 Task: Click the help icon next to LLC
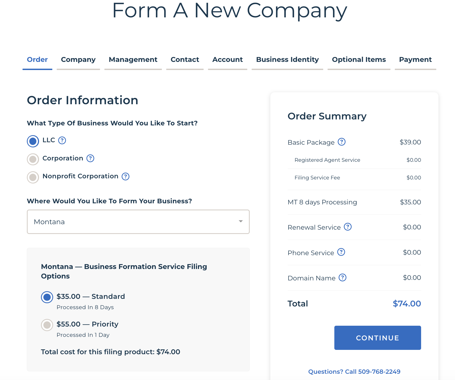62,140
